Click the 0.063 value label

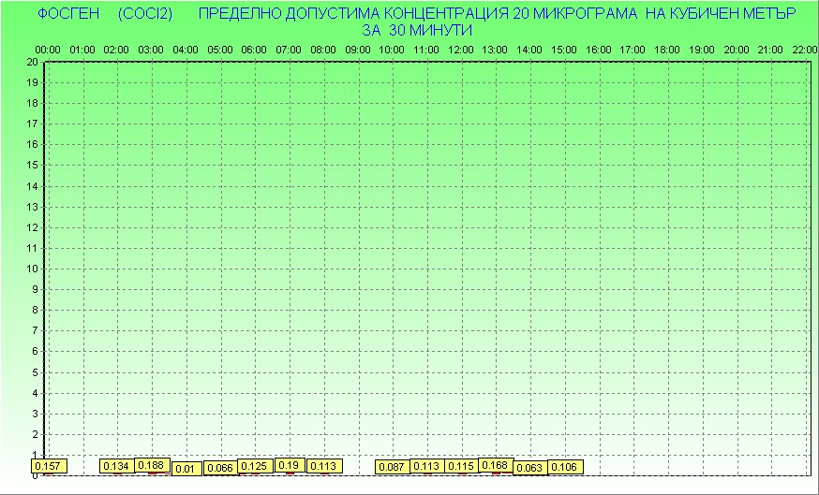point(529,468)
